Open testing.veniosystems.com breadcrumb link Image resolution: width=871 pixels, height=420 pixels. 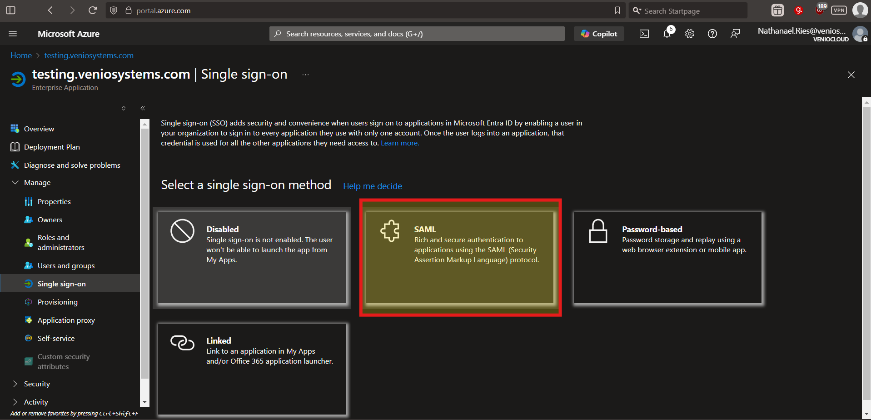click(89, 55)
